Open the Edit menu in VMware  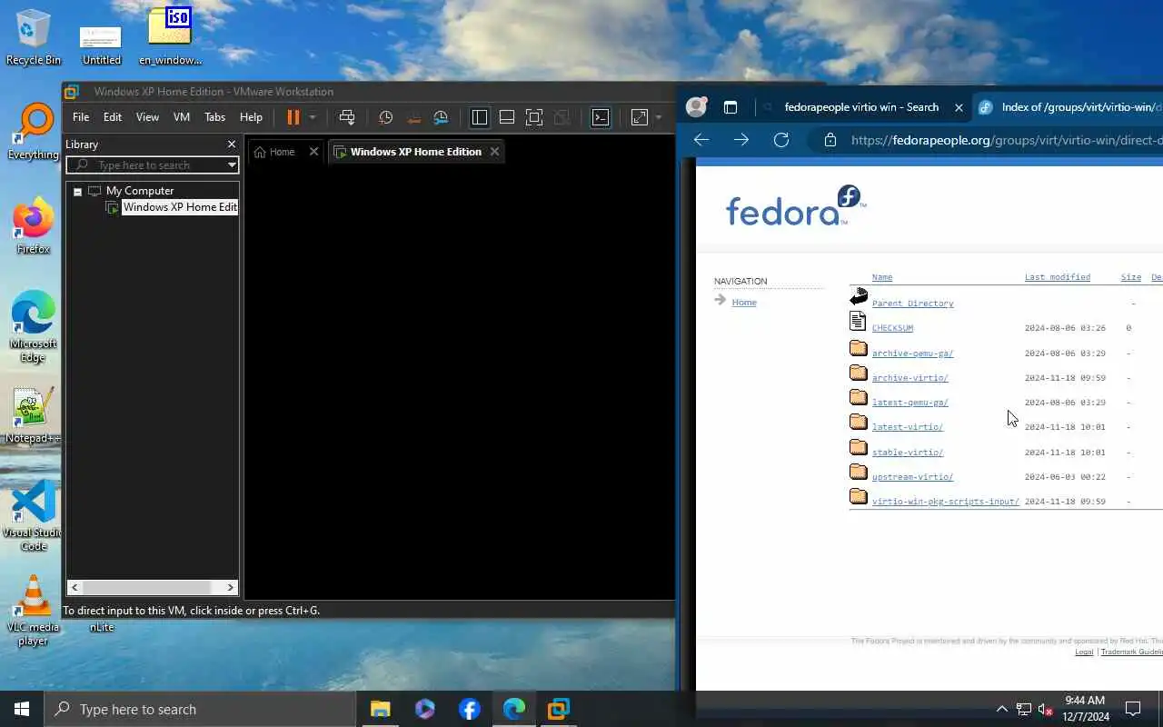113,117
